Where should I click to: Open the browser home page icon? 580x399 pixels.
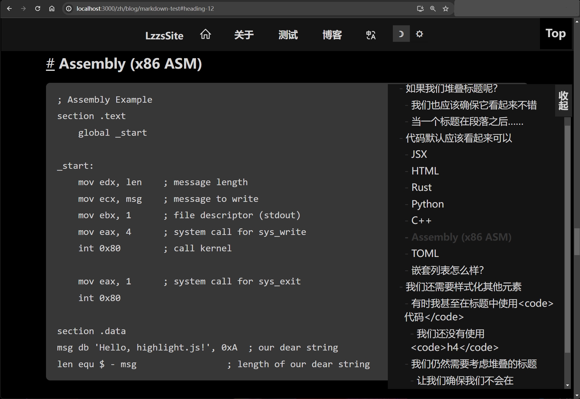52,9
